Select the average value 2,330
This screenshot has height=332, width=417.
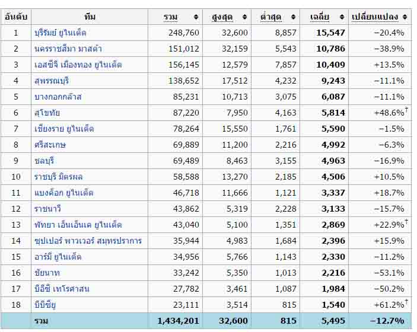tap(333, 257)
